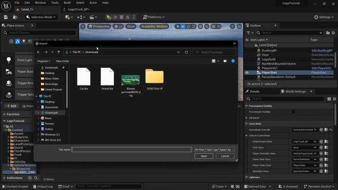Go up one folder level
The image size is (338, 190).
click(59, 52)
